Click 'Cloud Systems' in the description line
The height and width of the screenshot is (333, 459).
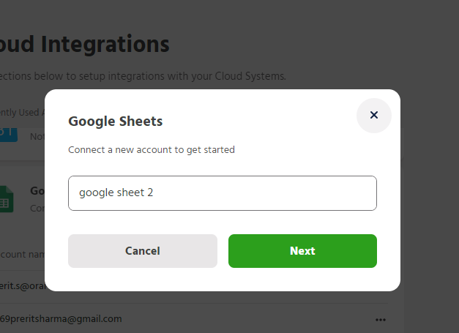click(250, 76)
